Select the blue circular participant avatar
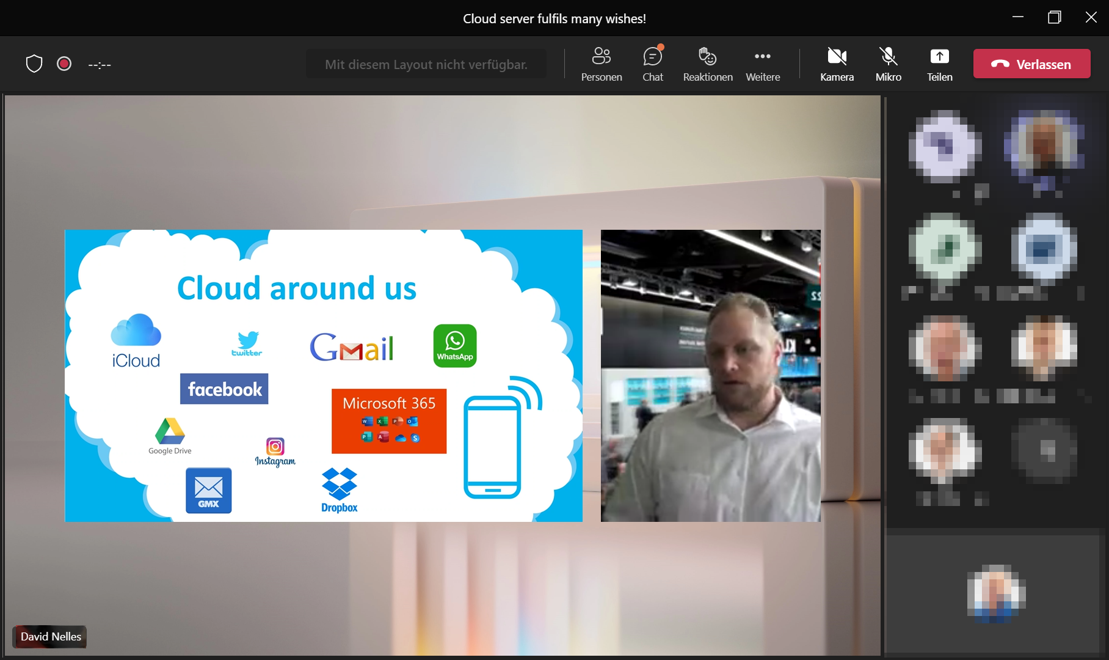The image size is (1109, 660). [x=1044, y=248]
